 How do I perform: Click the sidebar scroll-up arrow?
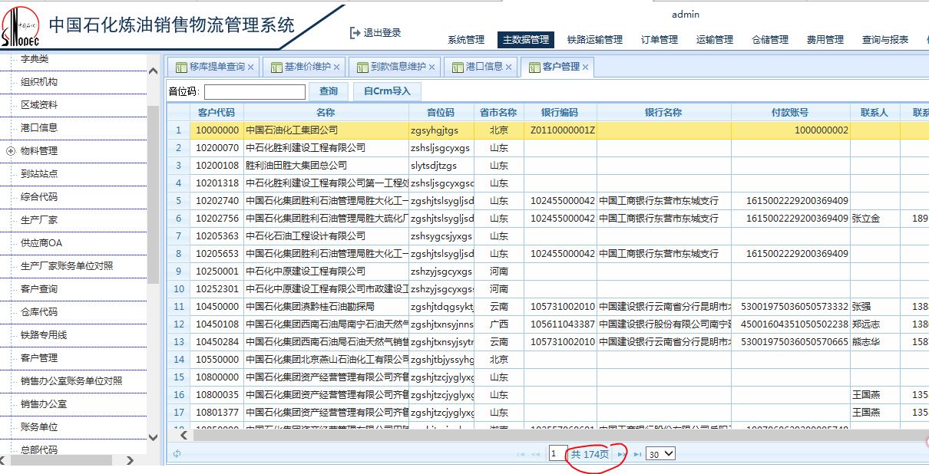pos(152,71)
